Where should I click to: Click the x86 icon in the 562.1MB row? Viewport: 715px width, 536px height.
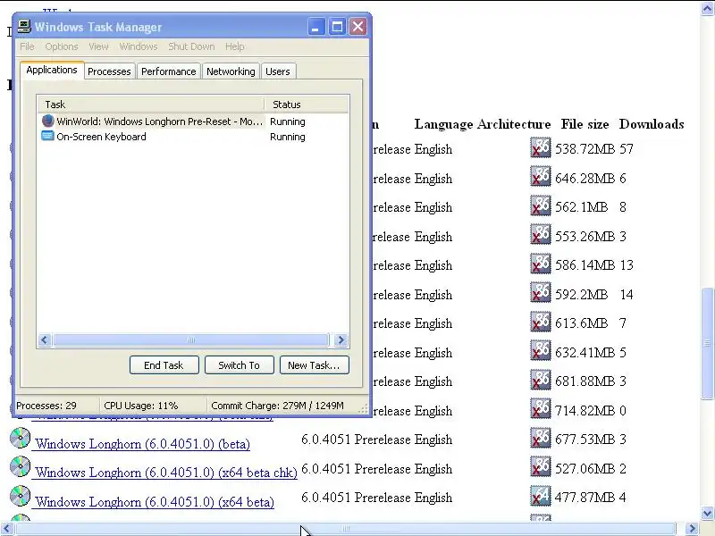tap(541, 206)
